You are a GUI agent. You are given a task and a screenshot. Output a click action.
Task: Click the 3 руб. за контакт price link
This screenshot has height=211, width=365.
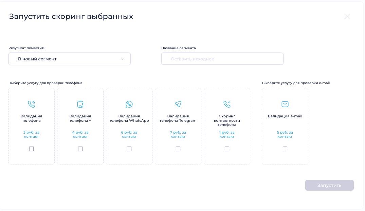click(x=32, y=134)
